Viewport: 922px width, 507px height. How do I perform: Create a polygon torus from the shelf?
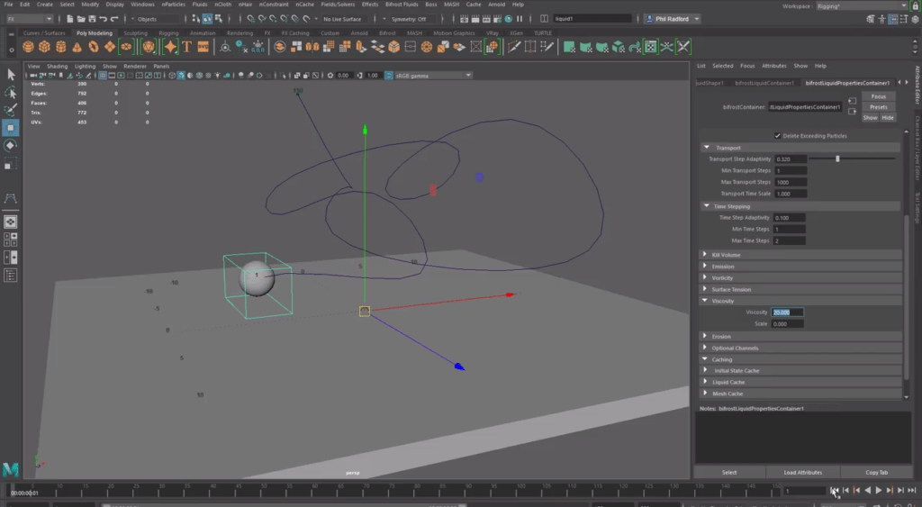(x=94, y=47)
